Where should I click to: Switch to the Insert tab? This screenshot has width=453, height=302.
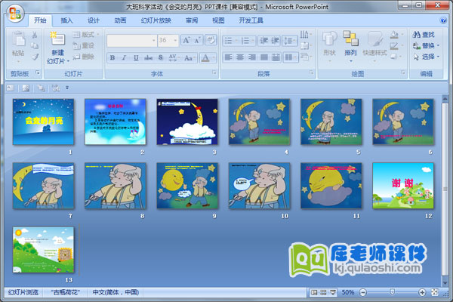66,20
